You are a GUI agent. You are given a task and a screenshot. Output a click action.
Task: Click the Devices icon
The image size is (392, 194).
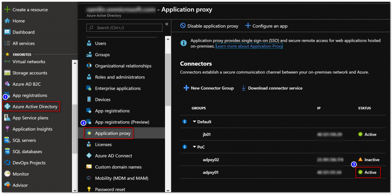coord(89,99)
